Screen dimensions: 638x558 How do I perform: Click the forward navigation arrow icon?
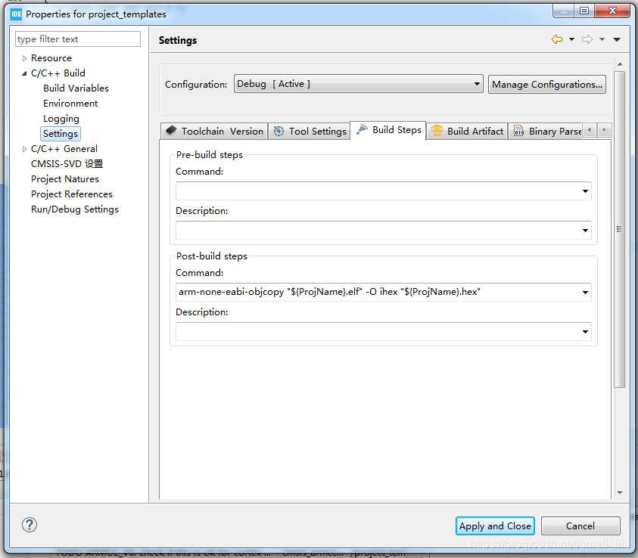pyautogui.click(x=587, y=39)
